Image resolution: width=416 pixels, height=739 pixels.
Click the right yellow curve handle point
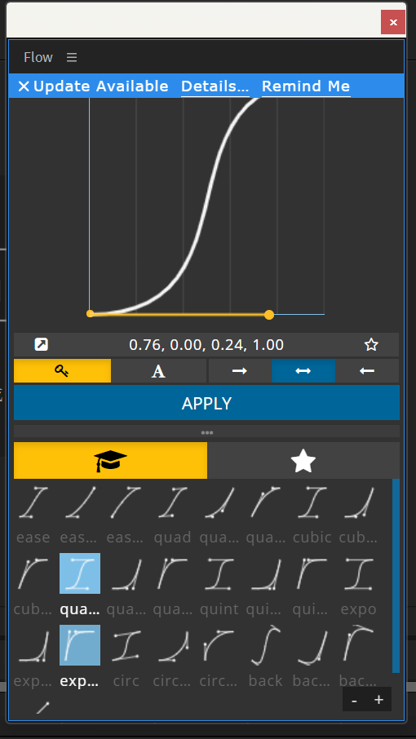tap(269, 315)
